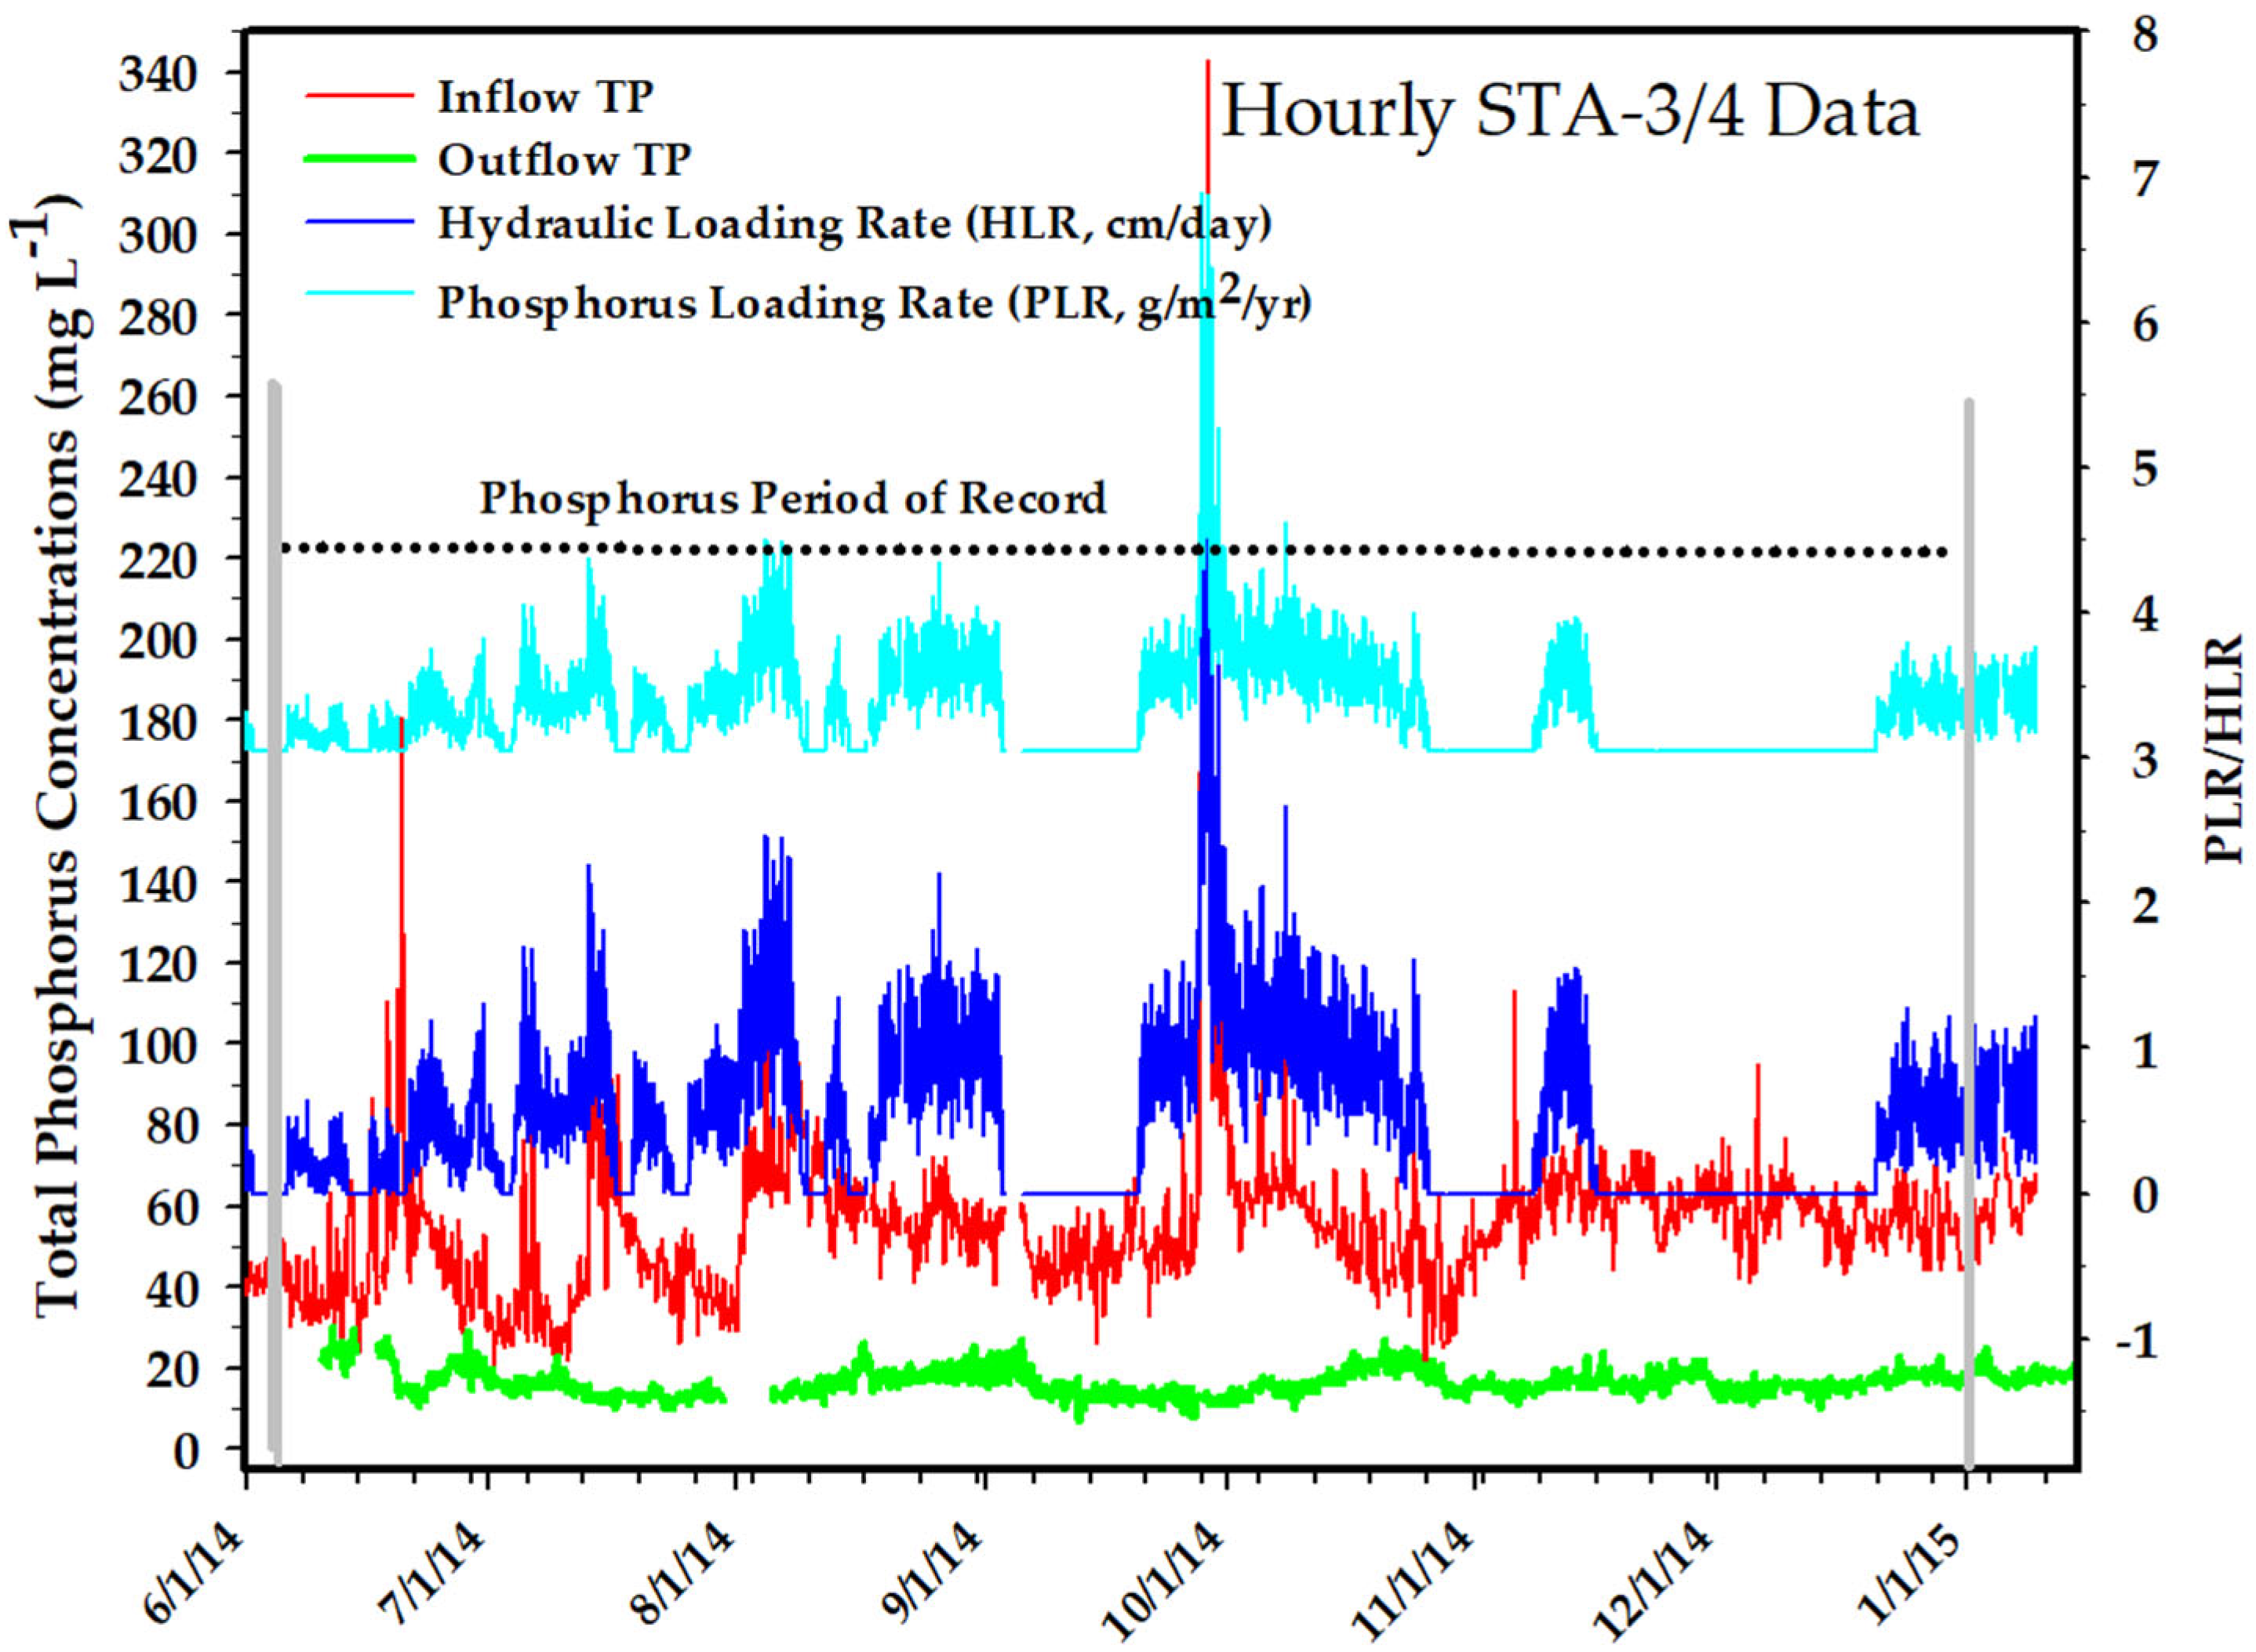
Task: Click the green Outflow TP legend line
Action: tap(359, 159)
